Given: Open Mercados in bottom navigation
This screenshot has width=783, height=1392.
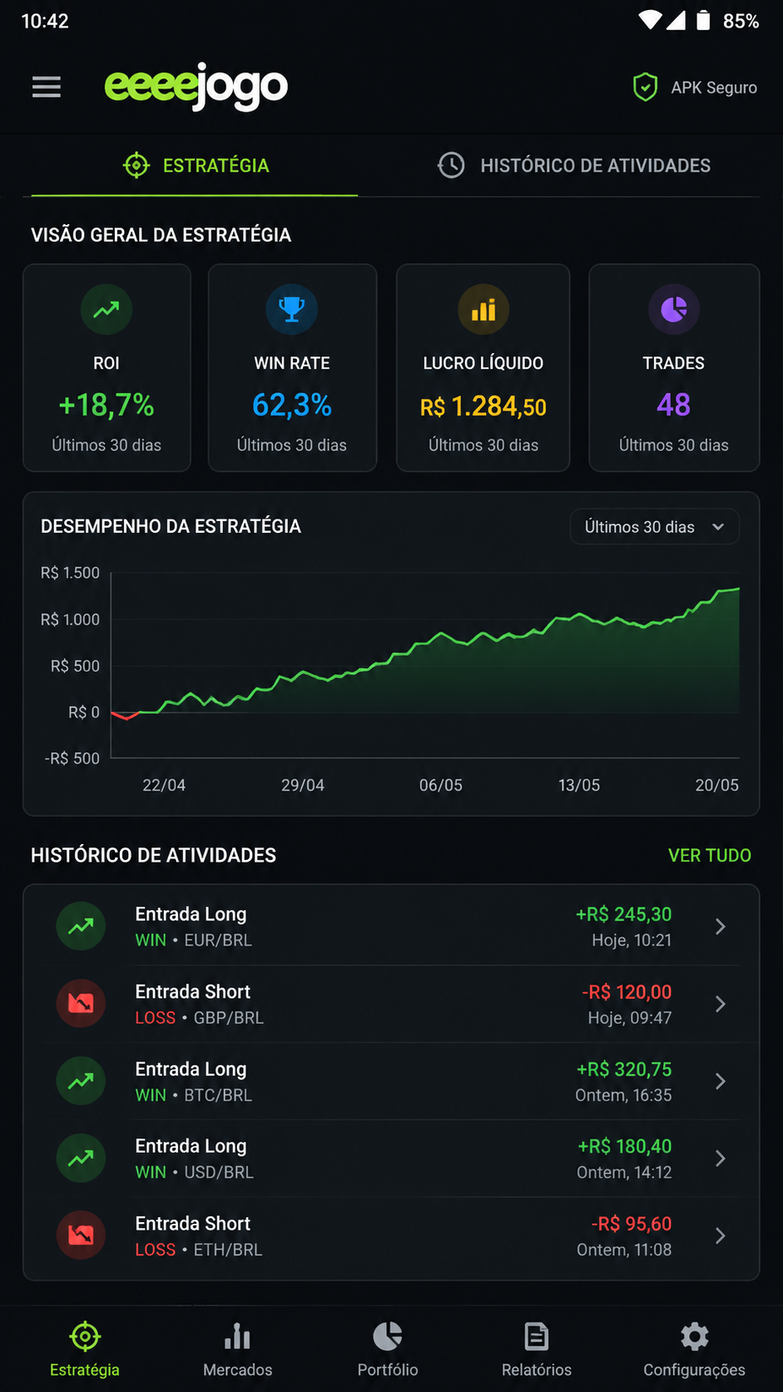Looking at the screenshot, I should [237, 1350].
